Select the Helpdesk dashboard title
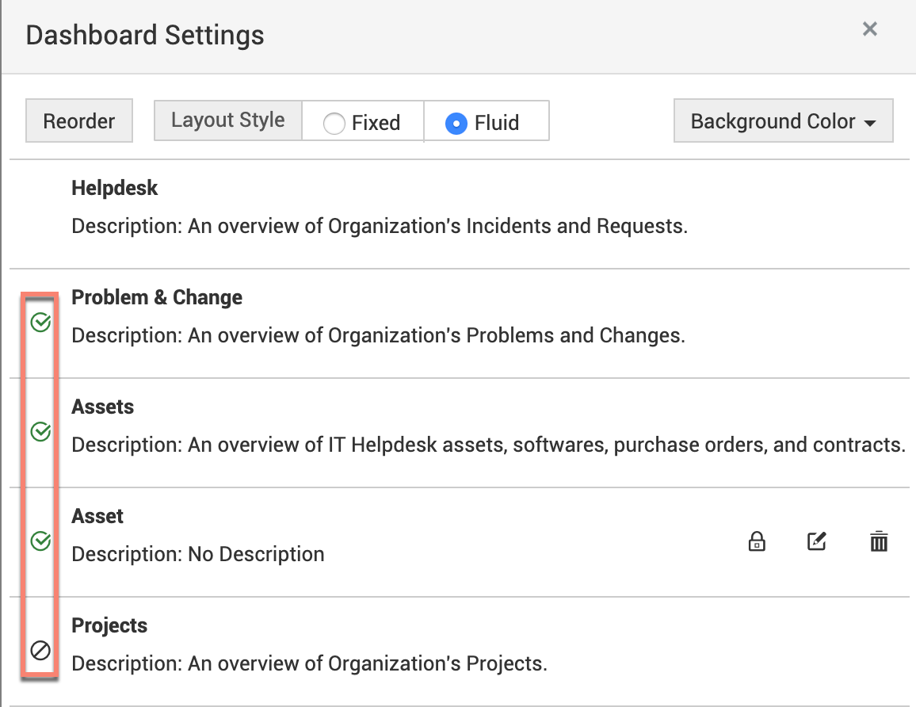The width and height of the screenshot is (916, 707). 115,188
